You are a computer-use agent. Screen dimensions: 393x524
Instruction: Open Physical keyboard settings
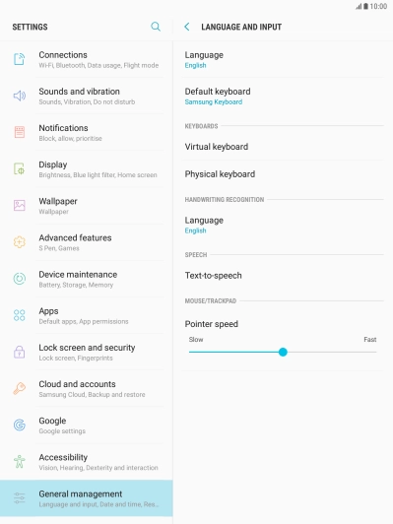283,174
